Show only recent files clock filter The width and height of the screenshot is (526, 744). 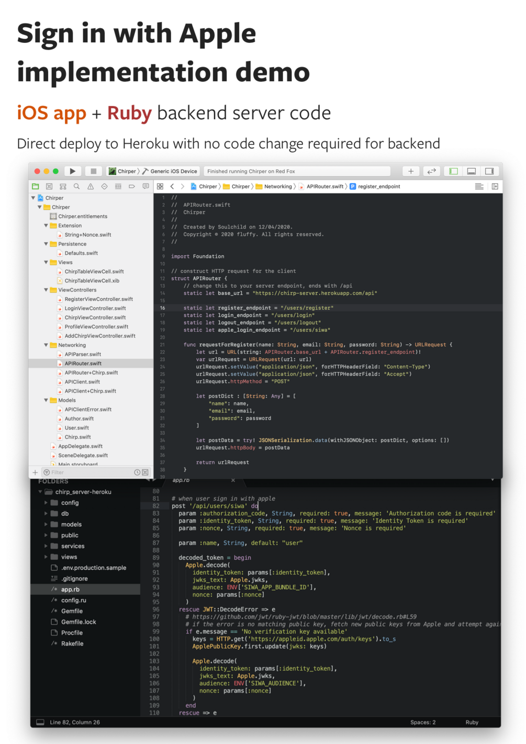pyautogui.click(x=137, y=472)
